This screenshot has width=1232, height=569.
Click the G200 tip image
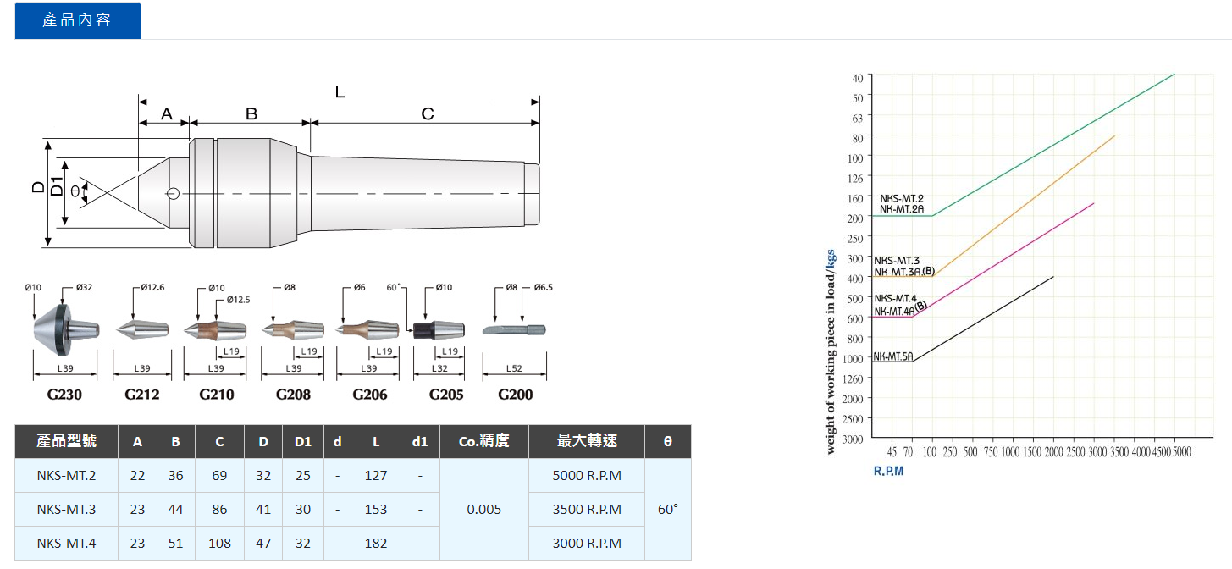515,329
